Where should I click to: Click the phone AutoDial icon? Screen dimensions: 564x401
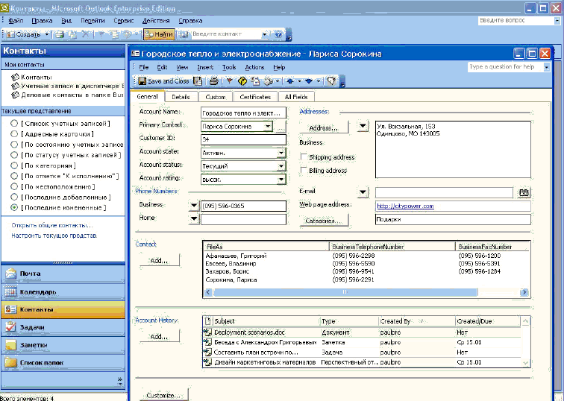pyautogui.click(x=268, y=81)
